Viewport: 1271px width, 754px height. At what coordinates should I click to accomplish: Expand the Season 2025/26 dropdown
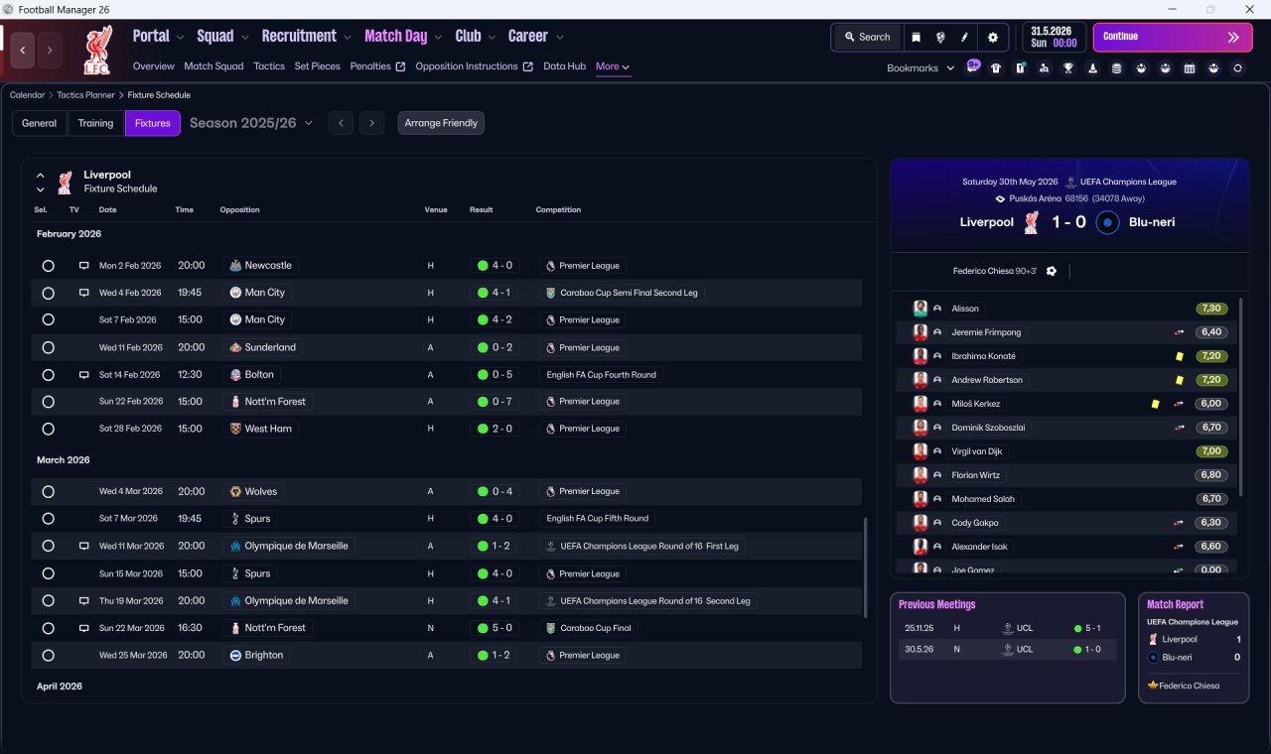[x=251, y=123]
